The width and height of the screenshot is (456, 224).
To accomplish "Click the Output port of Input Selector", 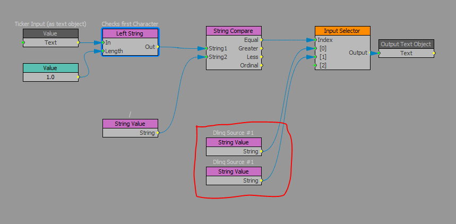I will [x=370, y=53].
